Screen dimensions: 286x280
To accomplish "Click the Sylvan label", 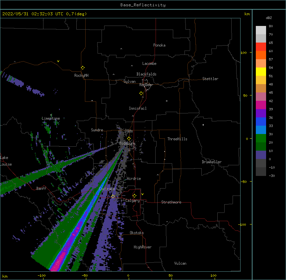I will pos(129,81).
